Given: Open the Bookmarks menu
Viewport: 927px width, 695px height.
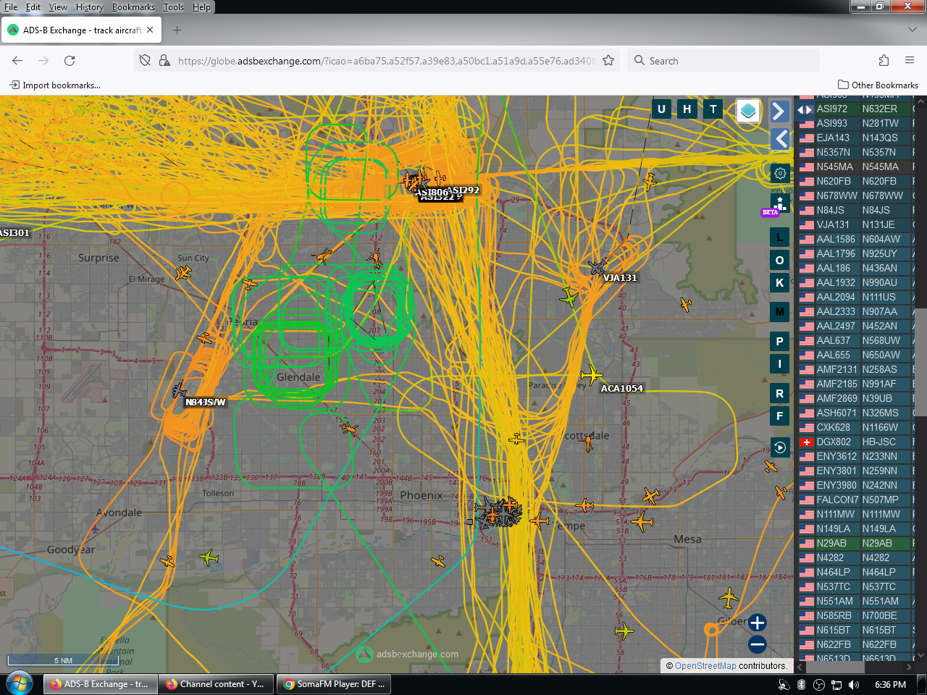Looking at the screenshot, I should (133, 7).
